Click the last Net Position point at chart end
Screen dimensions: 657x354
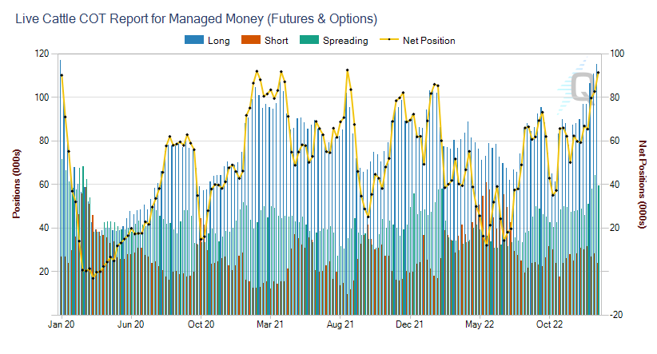[598, 73]
